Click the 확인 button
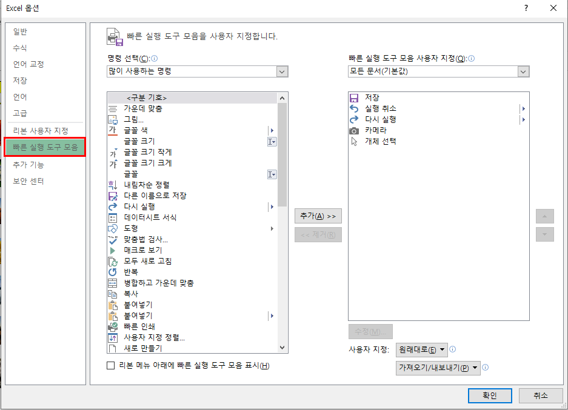568x410 pixels. pos(490,395)
